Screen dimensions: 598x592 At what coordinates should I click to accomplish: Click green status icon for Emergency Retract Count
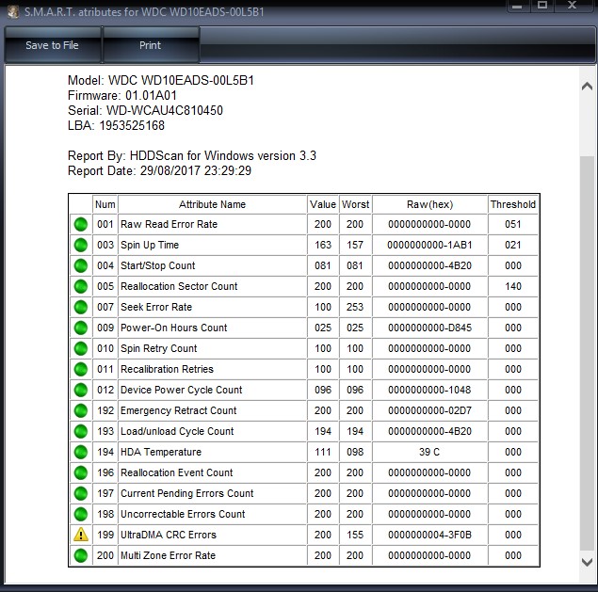[81, 410]
